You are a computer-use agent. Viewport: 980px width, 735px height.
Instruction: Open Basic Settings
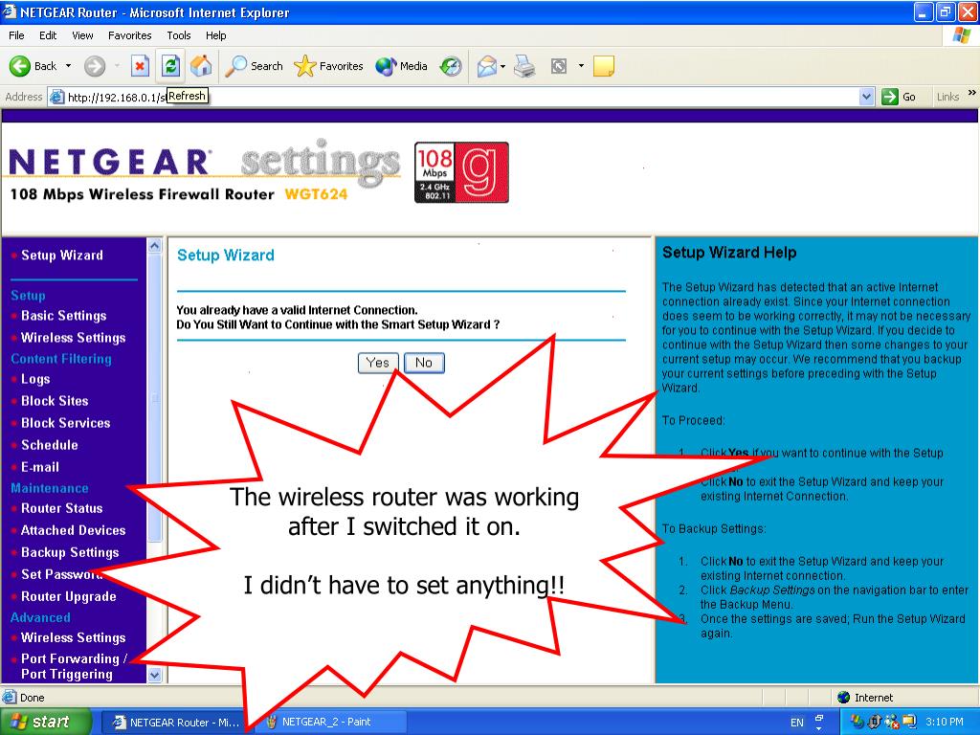64,316
